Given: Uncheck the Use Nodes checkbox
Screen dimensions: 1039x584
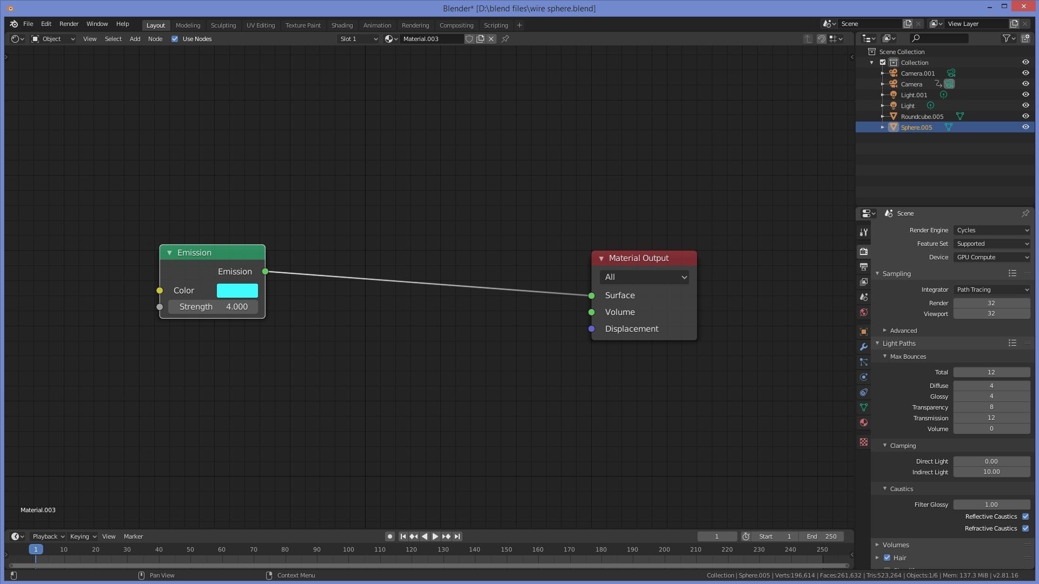Looking at the screenshot, I should 175,39.
